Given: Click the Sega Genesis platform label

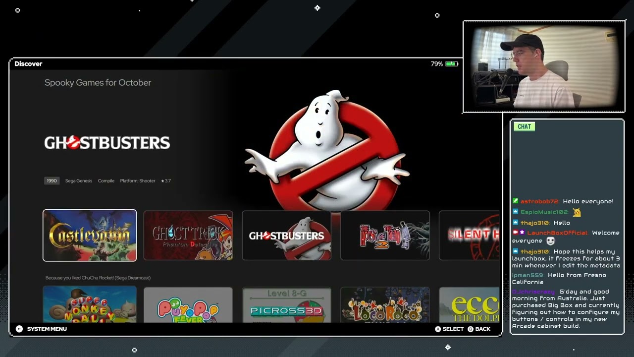Looking at the screenshot, I should (79, 181).
